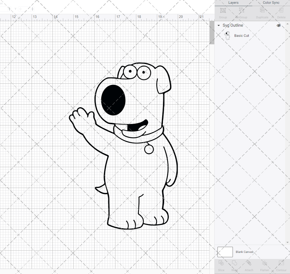Screen dimensions: 290x274
Task: Increment the Y position with stepper arrow
Action: pyautogui.click(x=32, y=8)
